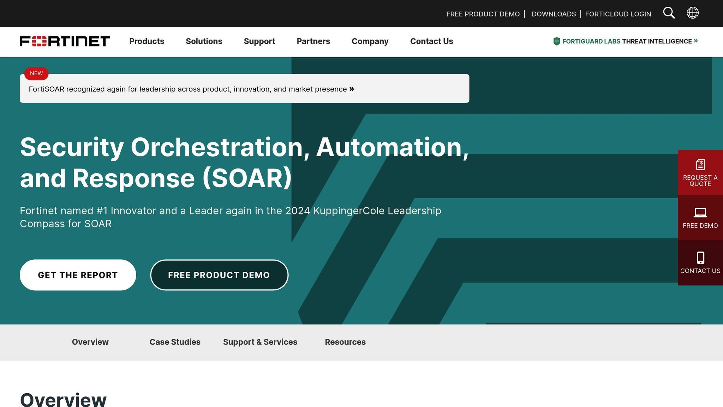Click the Fortinet logo
The image size is (723, 407).
pyautogui.click(x=65, y=41)
